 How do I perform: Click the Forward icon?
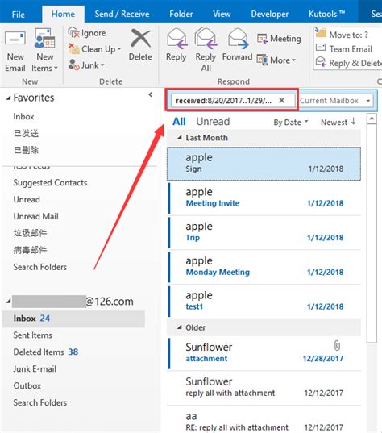238,39
